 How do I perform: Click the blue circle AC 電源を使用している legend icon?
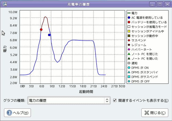click(129, 18)
